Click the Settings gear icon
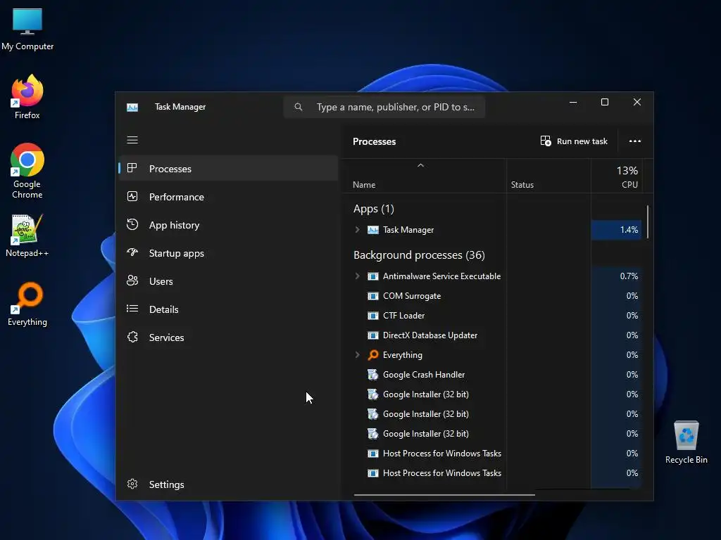Screen dimensions: 721x540 click(132, 484)
